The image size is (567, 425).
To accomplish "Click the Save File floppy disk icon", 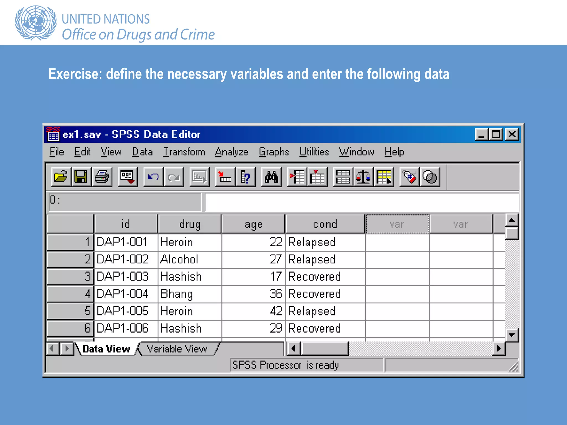I will click(x=81, y=177).
